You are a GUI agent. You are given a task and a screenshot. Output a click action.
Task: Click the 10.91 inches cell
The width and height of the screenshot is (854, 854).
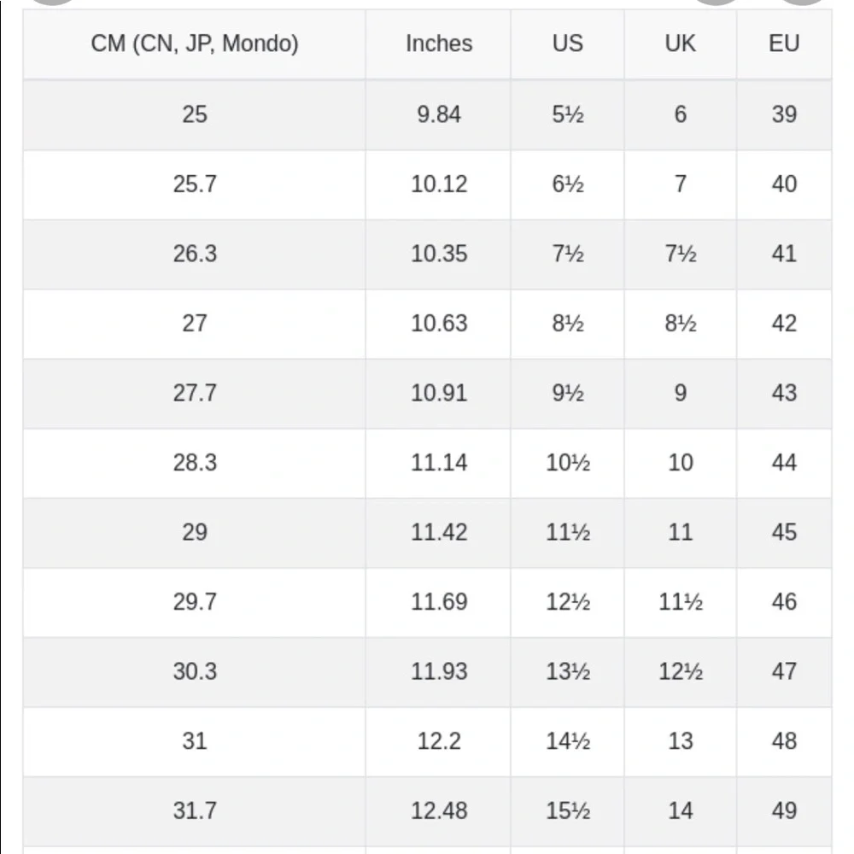439,393
